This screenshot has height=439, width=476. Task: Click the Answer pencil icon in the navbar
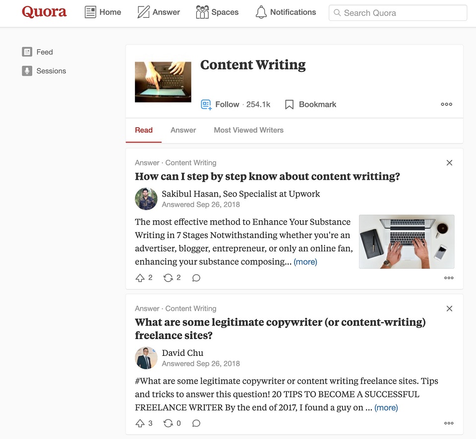click(x=143, y=12)
